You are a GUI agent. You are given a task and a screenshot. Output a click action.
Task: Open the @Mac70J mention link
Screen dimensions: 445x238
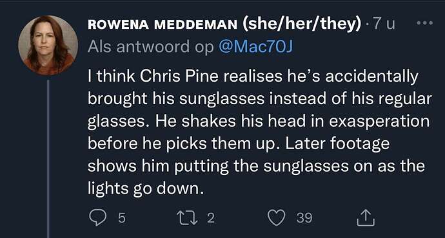tap(255, 46)
